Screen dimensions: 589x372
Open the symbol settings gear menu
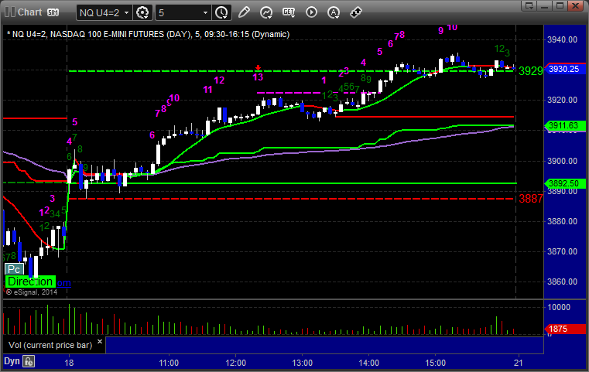[142, 13]
